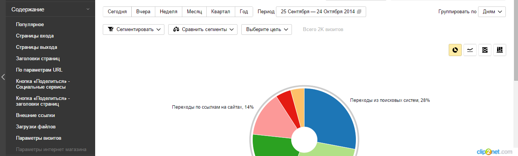Open the Параметры визитов report
This screenshot has width=518, height=156.
[38, 138]
